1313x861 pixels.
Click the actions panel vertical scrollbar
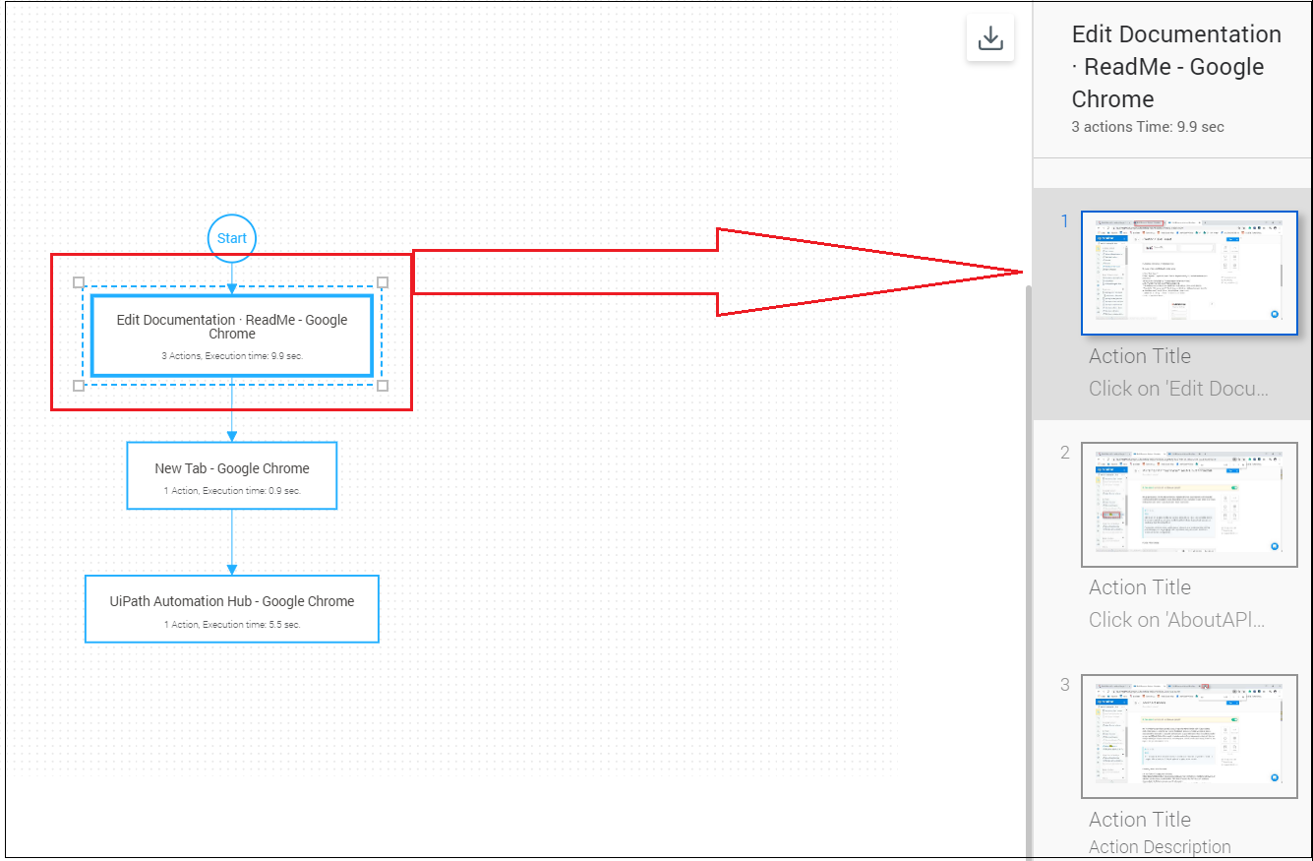1027,571
